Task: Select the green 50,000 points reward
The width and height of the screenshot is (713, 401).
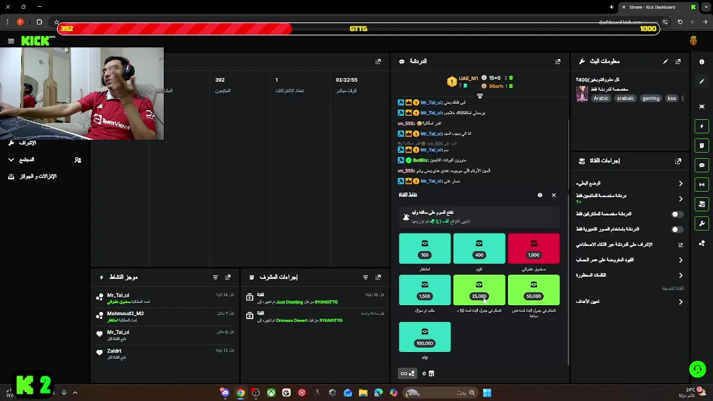Action: [x=534, y=290]
